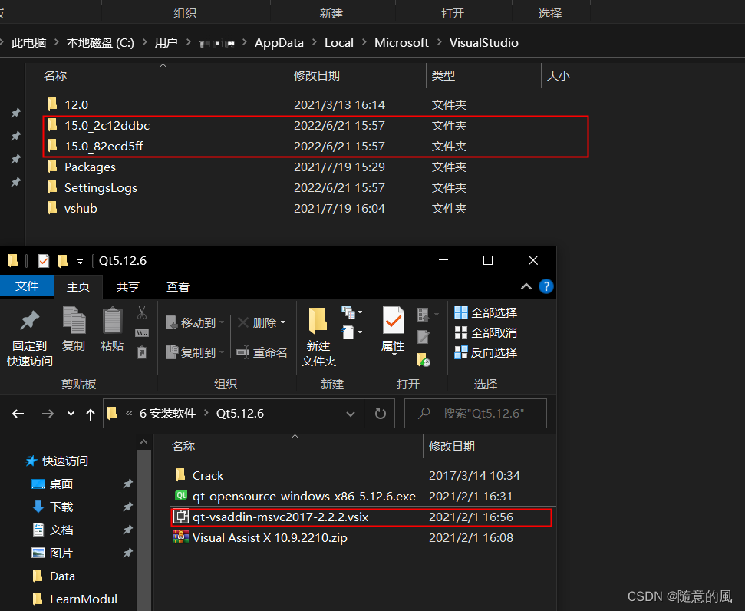Open the File tab in Qt5.12.6 window
The height and width of the screenshot is (611, 745).
point(27,286)
